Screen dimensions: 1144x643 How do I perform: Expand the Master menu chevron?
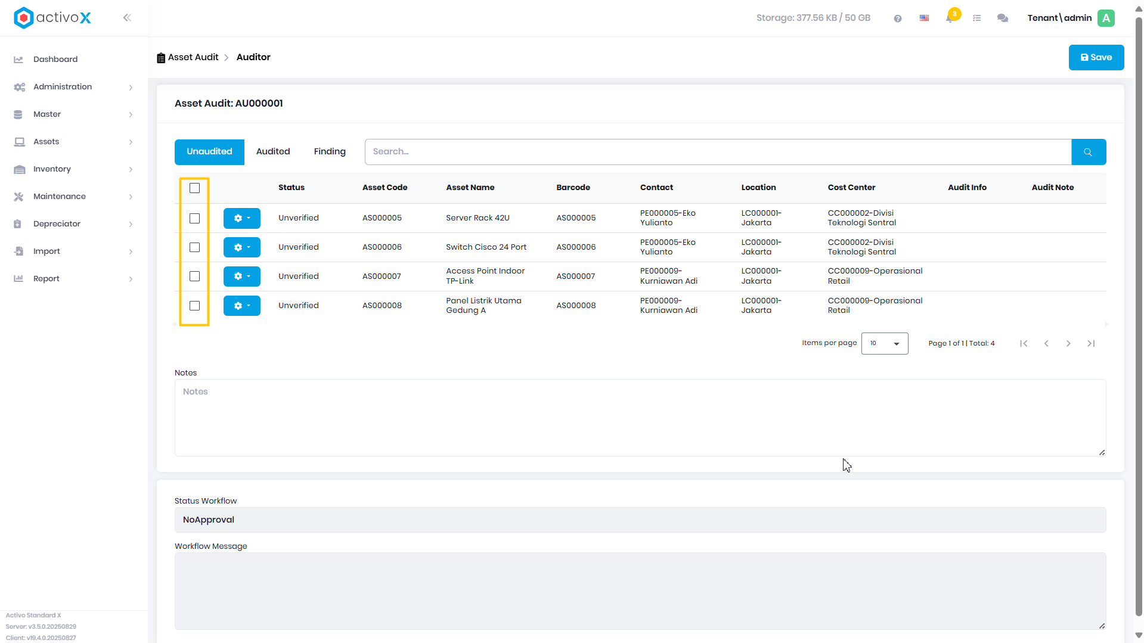(131, 115)
